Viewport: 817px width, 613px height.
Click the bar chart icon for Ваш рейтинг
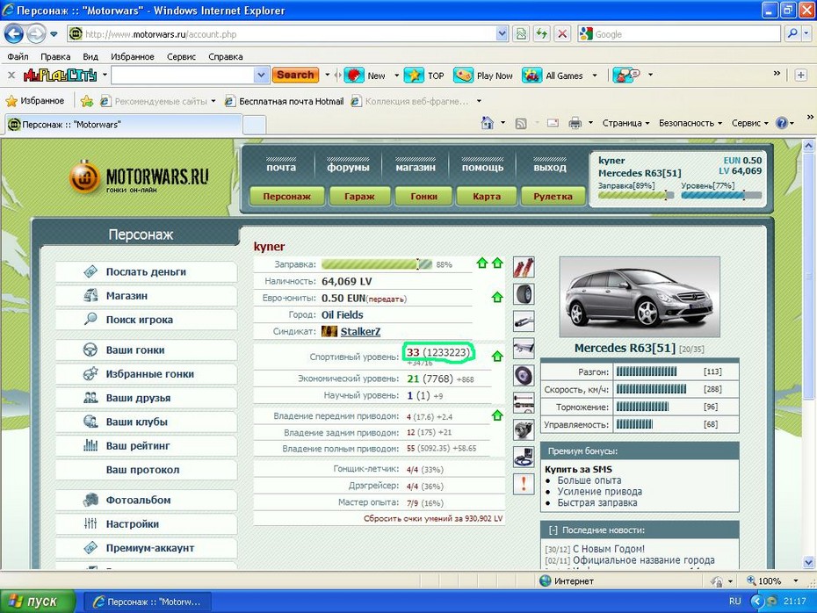pyautogui.click(x=90, y=444)
